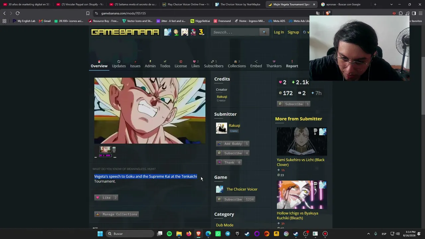The width and height of the screenshot is (425, 239).
Task: Go back with the browser back arrow
Action: click(4, 13)
